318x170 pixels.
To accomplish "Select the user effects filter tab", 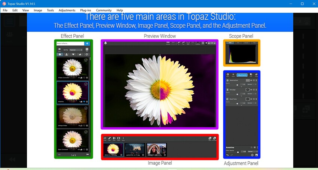I will [x=67, y=54].
